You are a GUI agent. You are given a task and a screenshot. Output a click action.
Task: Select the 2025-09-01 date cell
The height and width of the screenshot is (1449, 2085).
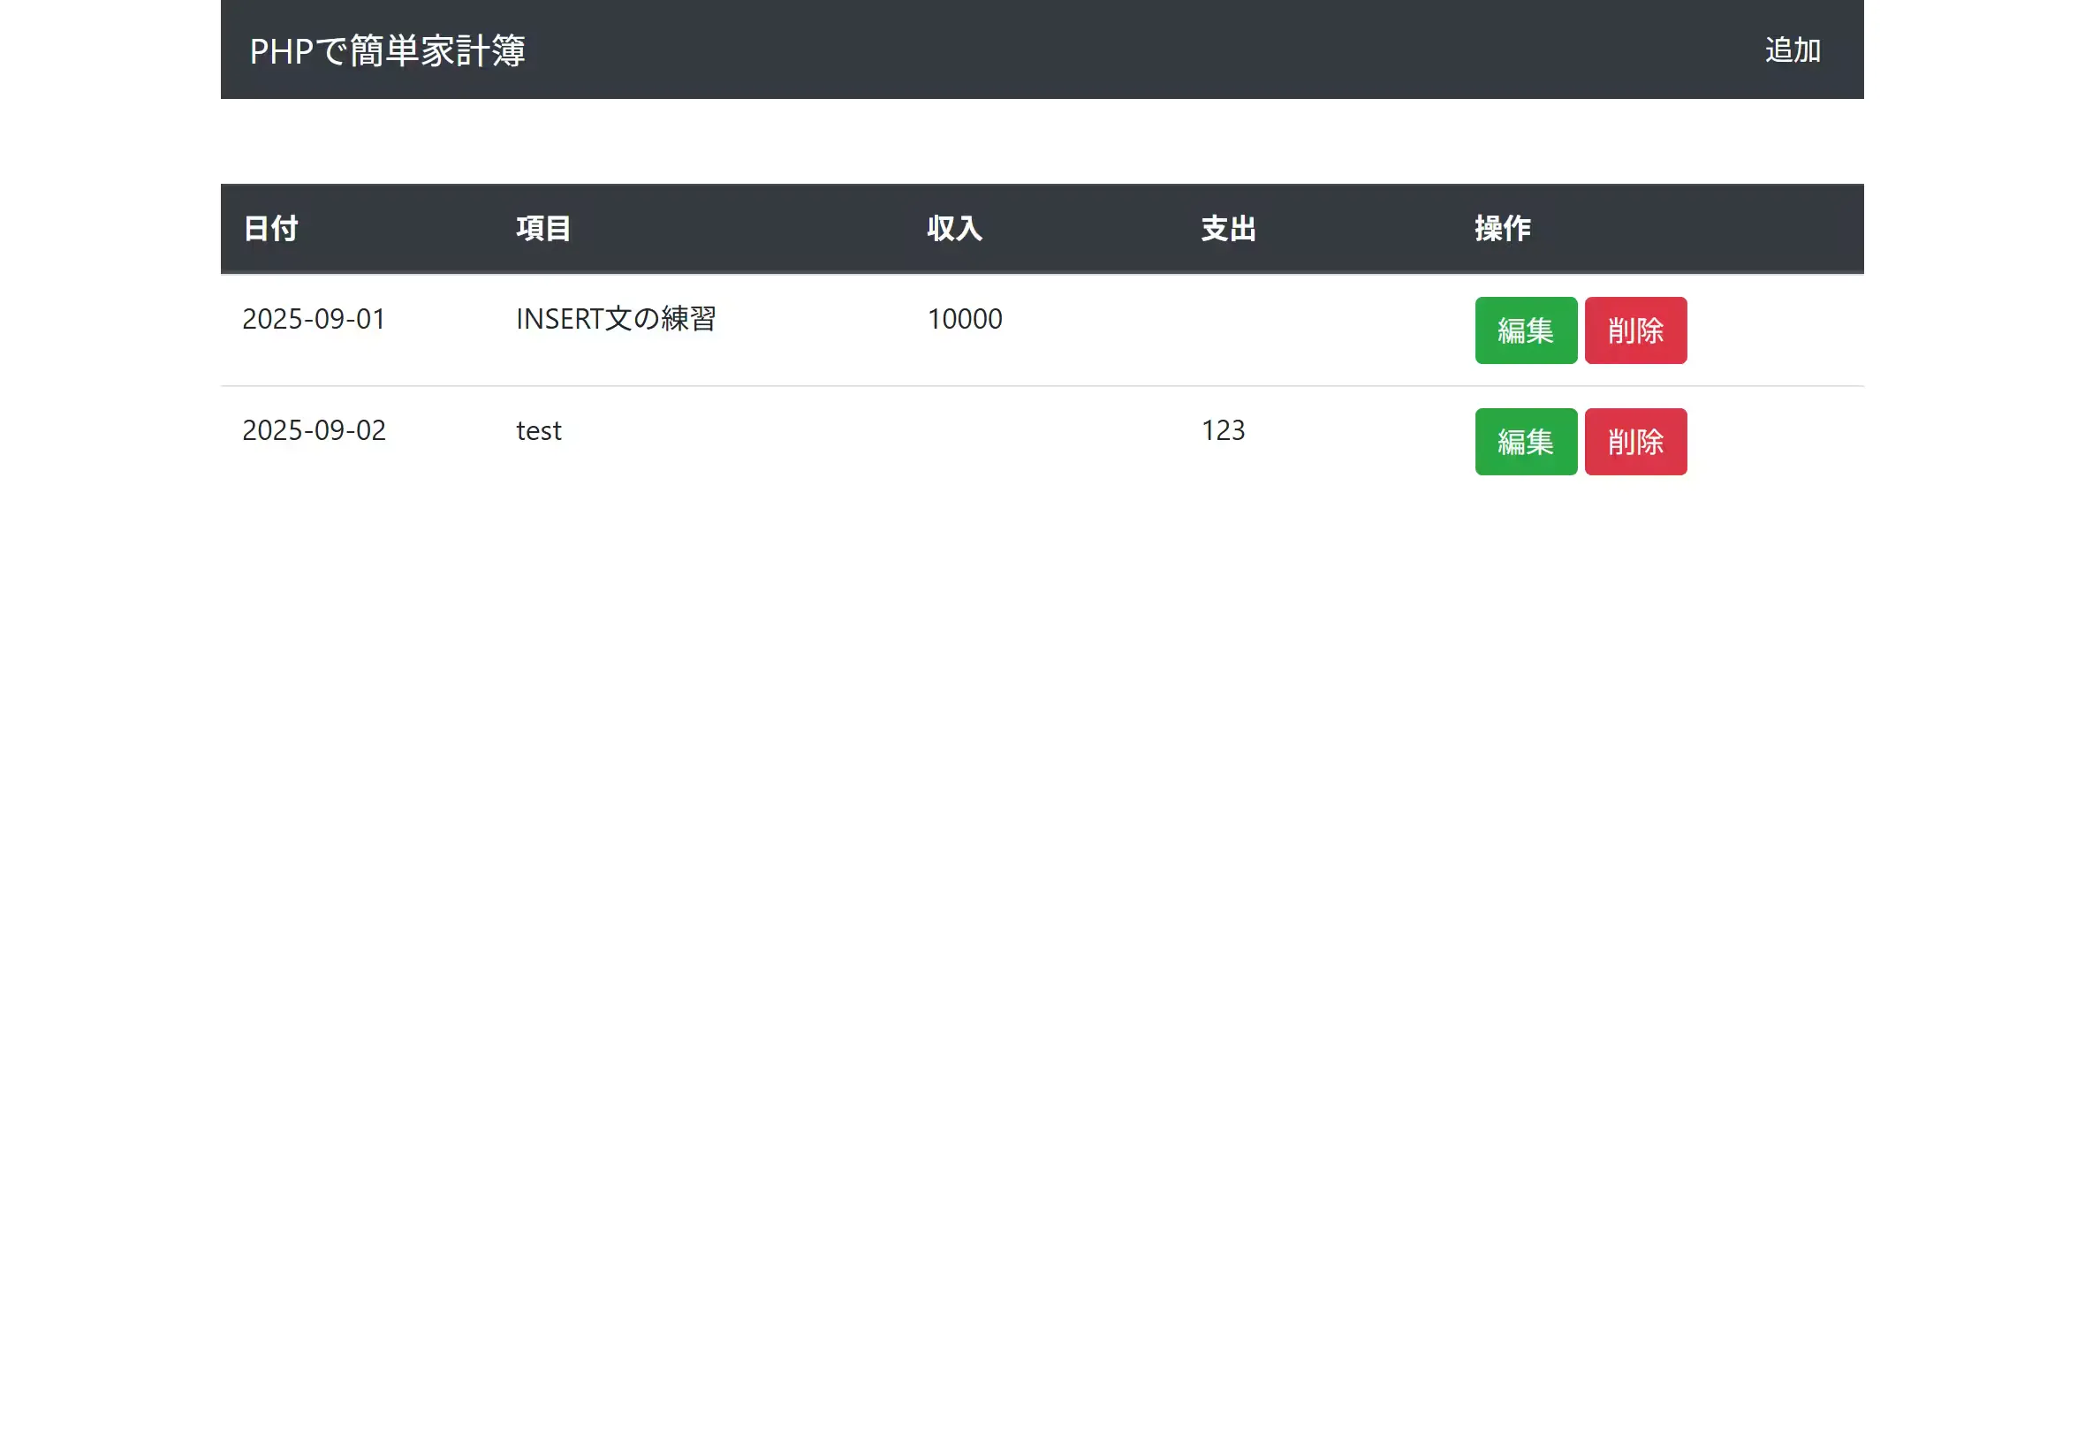tap(313, 320)
